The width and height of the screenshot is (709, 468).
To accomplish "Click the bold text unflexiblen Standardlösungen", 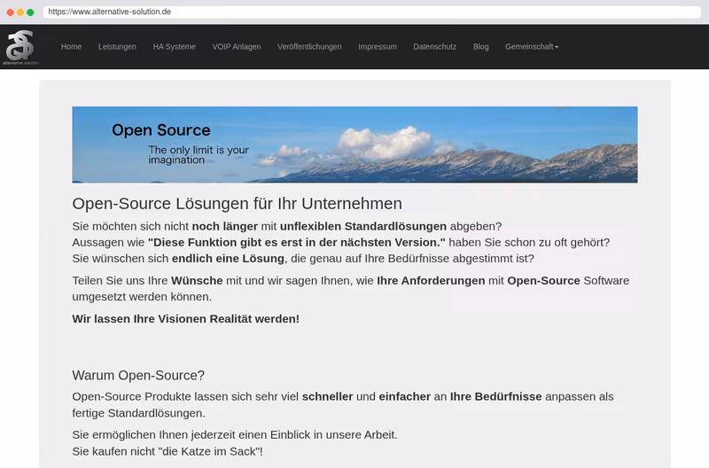I will [363, 226].
